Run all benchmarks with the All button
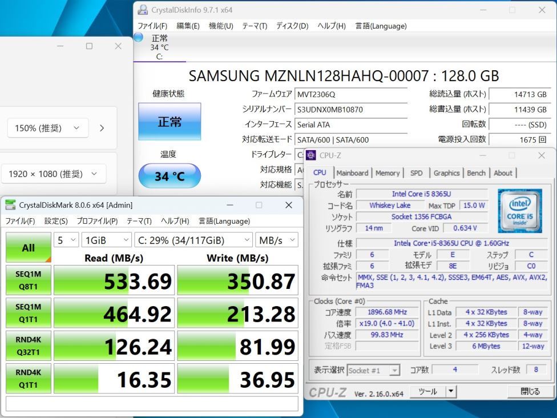This screenshot has width=557, height=418. (29, 248)
